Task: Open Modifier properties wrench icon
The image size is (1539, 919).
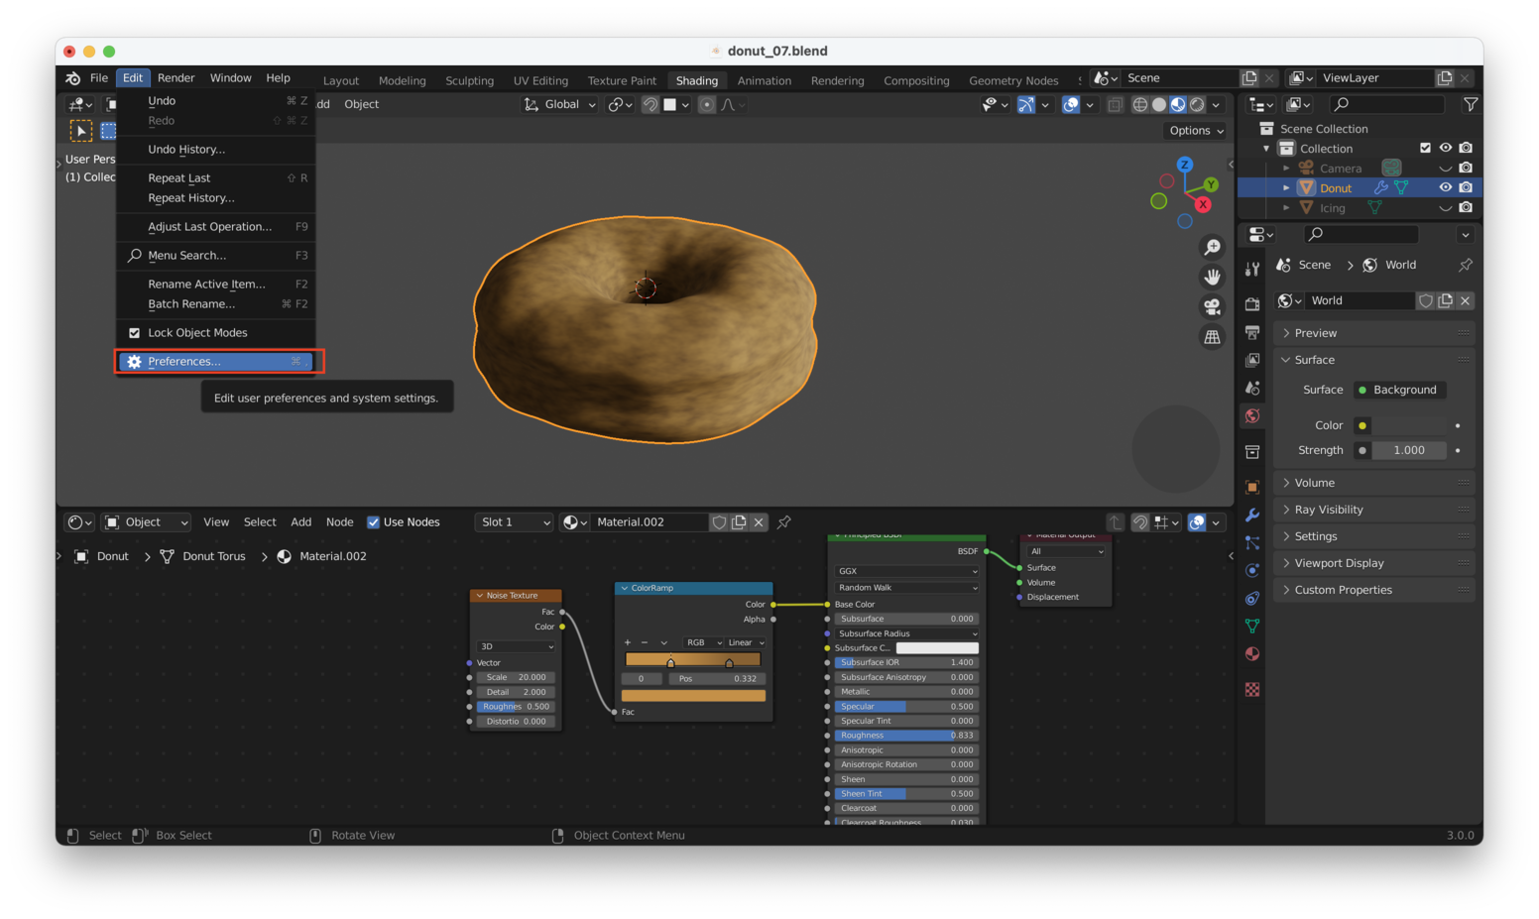Action: click(x=1252, y=516)
